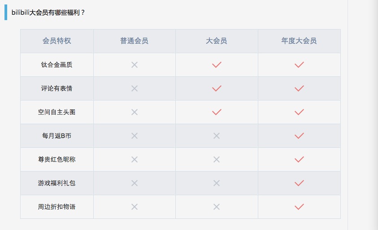Click the gray cross for 周边折扣物语 under 普通会员
This screenshot has width=378, height=230.
[x=134, y=207]
